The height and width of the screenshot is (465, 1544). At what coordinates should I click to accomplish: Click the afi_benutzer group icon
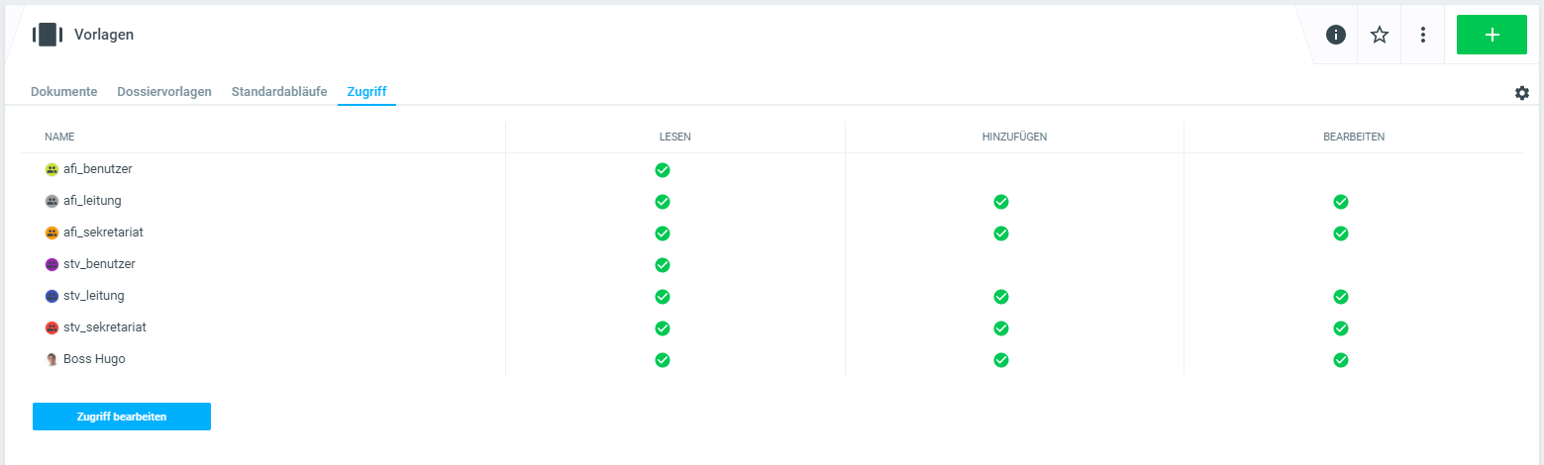click(x=52, y=170)
